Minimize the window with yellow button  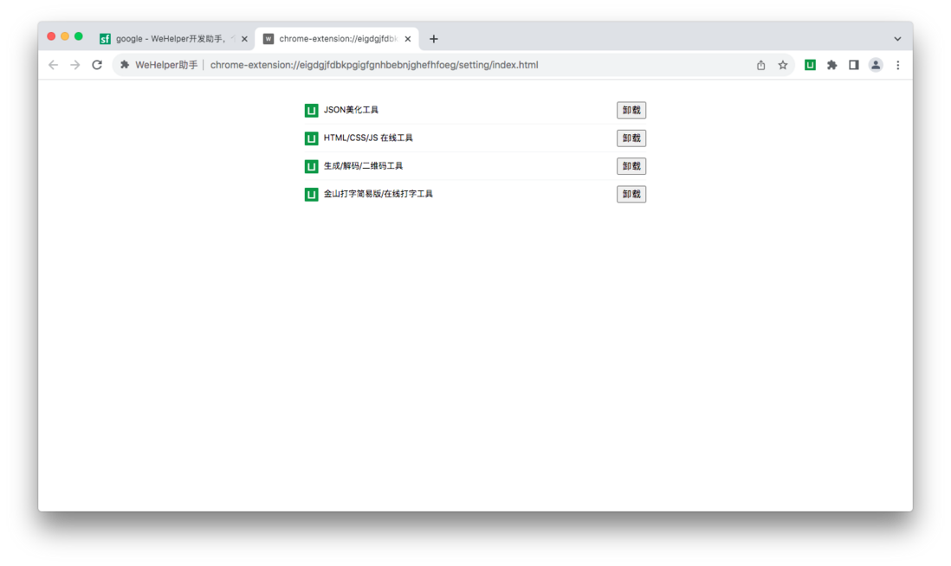[x=65, y=36]
